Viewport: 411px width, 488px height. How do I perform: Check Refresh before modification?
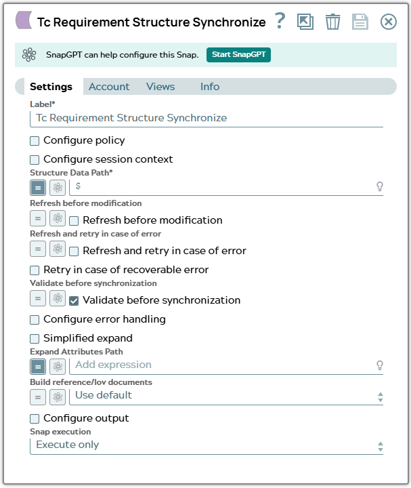[74, 221]
